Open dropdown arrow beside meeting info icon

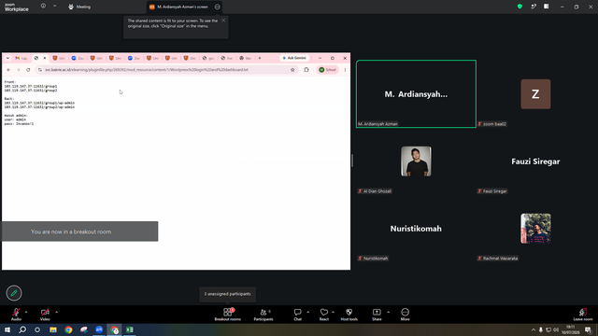(x=54, y=7)
